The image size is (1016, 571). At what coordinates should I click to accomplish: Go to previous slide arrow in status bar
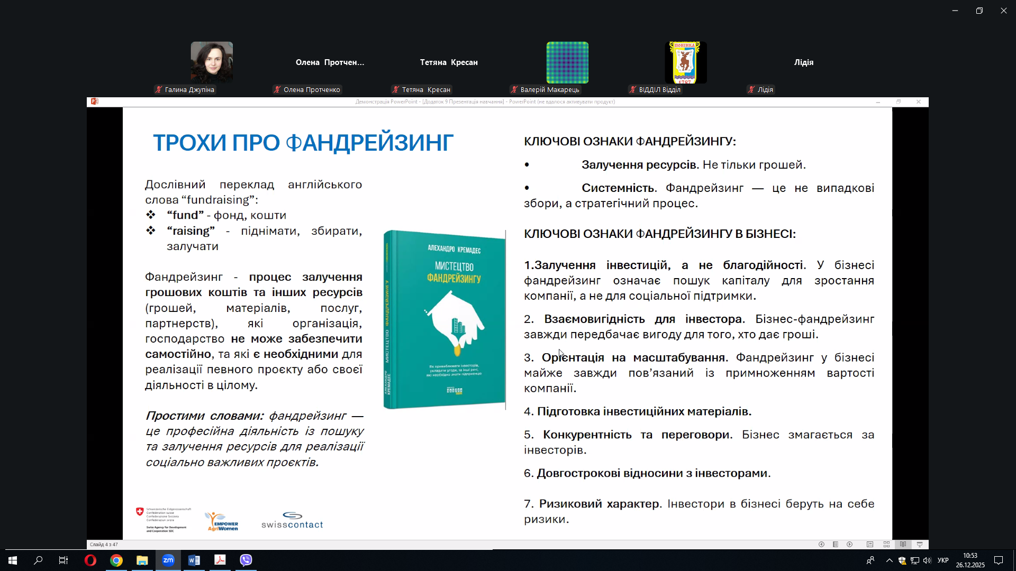tap(821, 545)
